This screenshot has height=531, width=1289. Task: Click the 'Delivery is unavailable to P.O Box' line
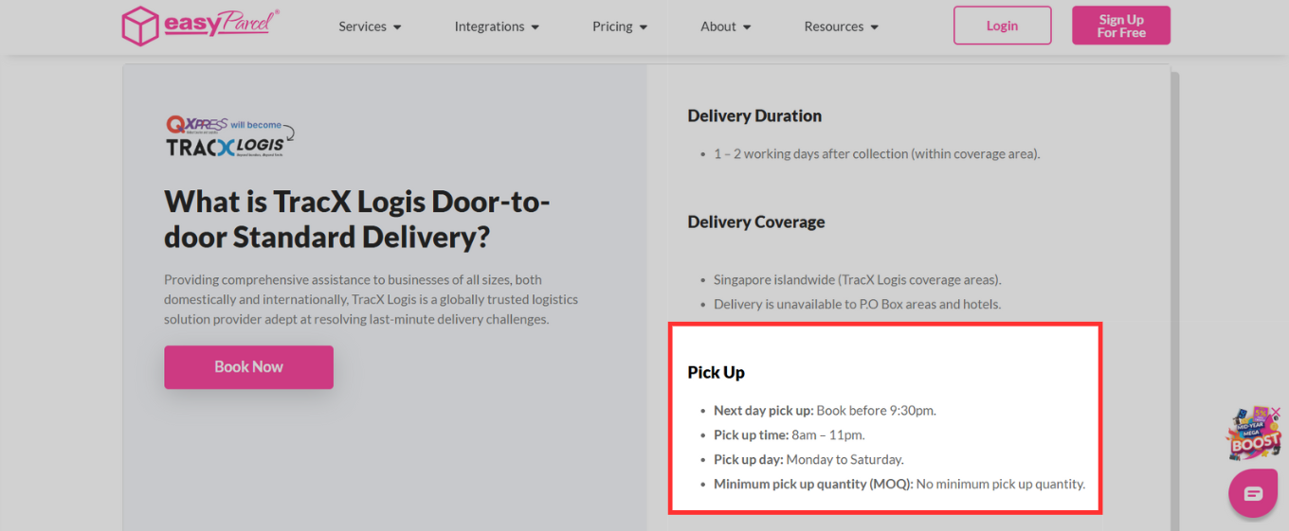coord(858,305)
